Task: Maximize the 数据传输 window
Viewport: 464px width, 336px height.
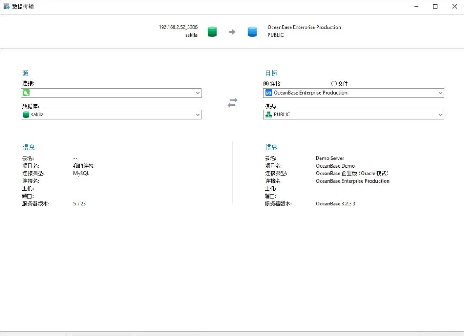Action: coord(435,6)
